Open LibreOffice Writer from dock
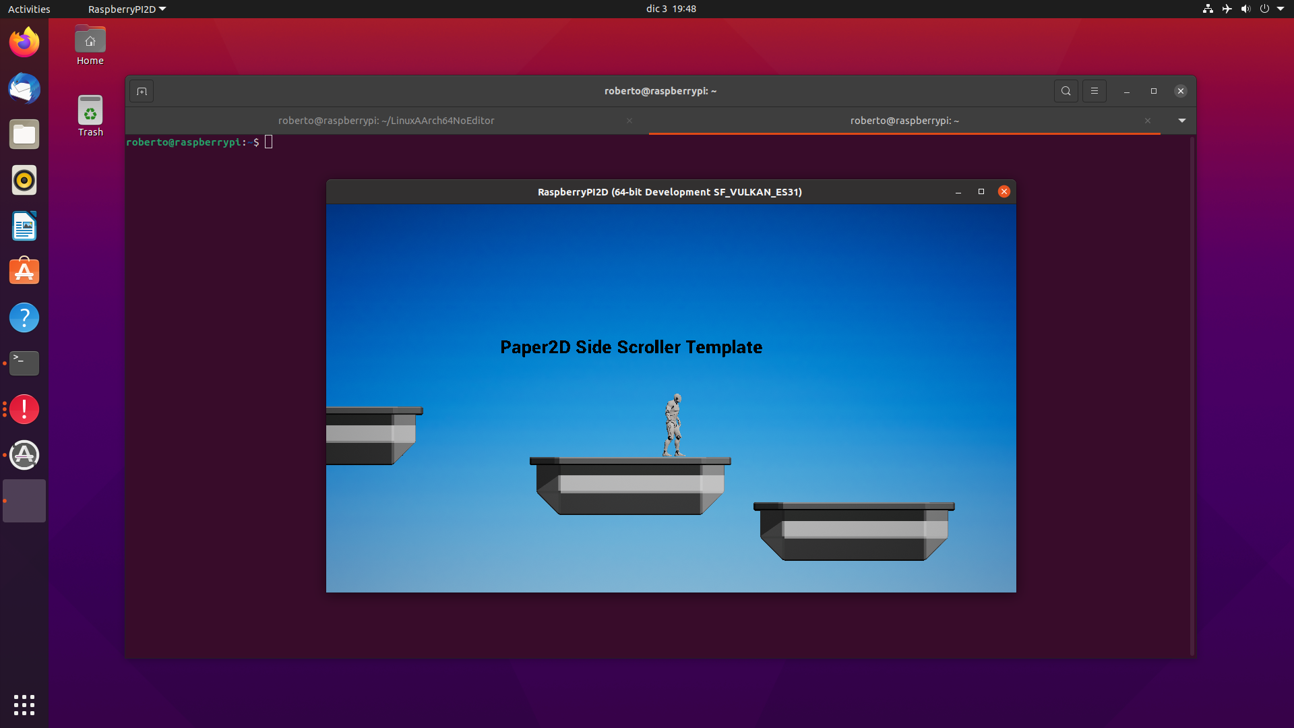 [x=24, y=226]
